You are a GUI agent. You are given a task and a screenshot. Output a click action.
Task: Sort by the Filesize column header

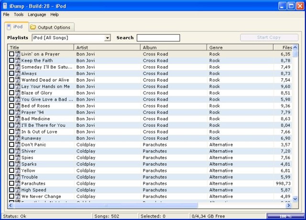283,47
